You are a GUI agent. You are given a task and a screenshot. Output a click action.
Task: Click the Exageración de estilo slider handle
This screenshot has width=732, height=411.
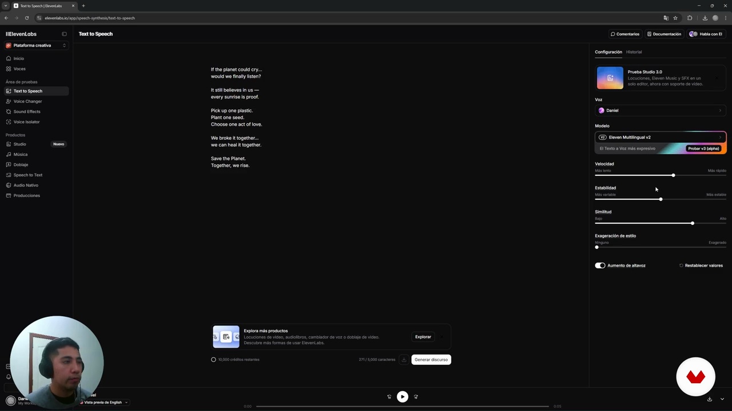tap(596, 247)
